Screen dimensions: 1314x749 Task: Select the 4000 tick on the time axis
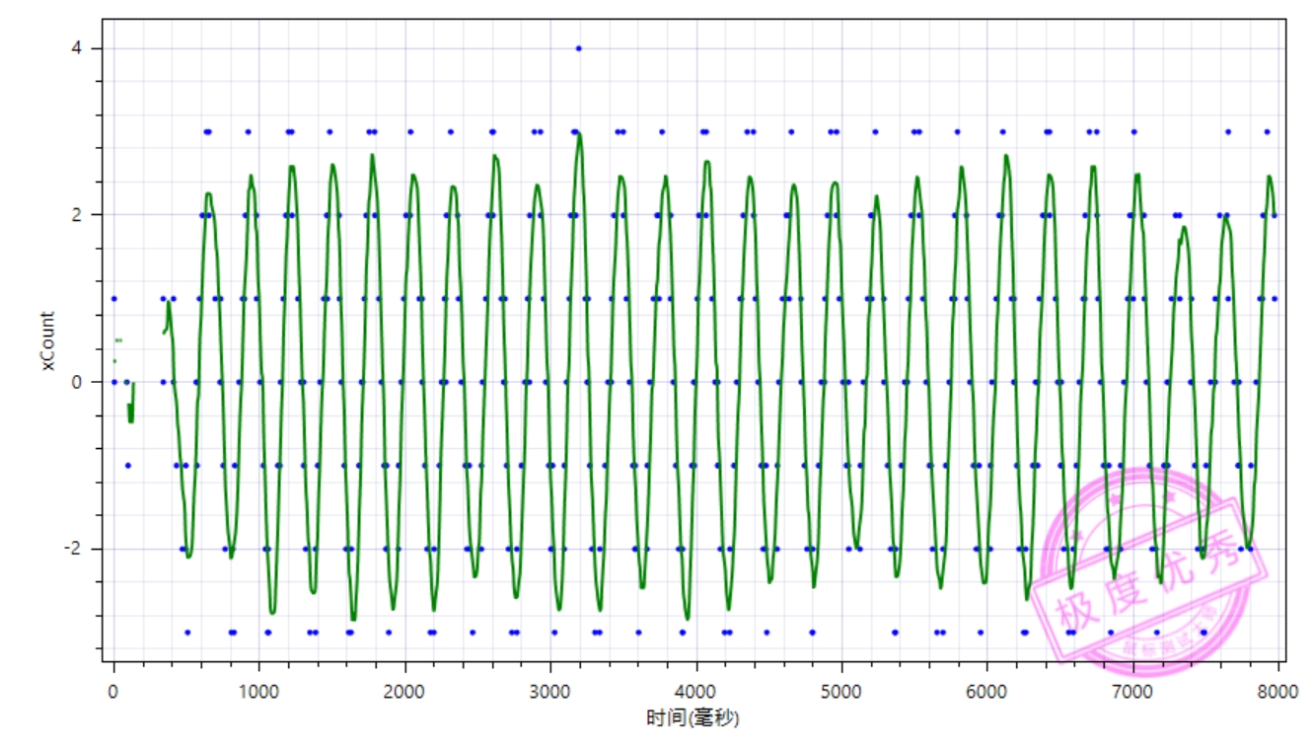tap(695, 692)
